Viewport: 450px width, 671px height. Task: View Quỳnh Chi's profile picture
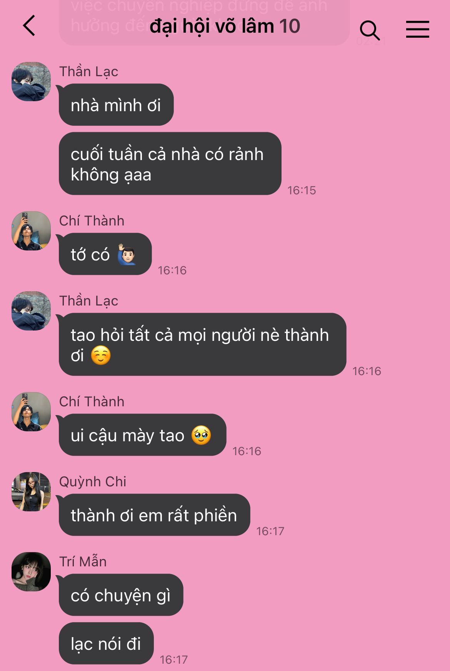[31, 492]
